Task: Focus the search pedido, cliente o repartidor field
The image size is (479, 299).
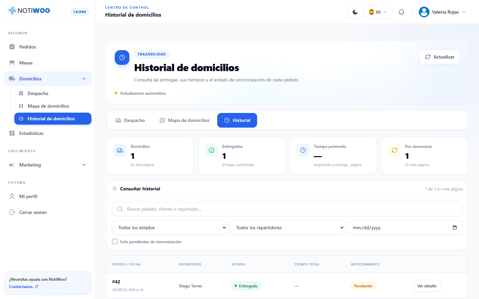Action: (x=287, y=209)
